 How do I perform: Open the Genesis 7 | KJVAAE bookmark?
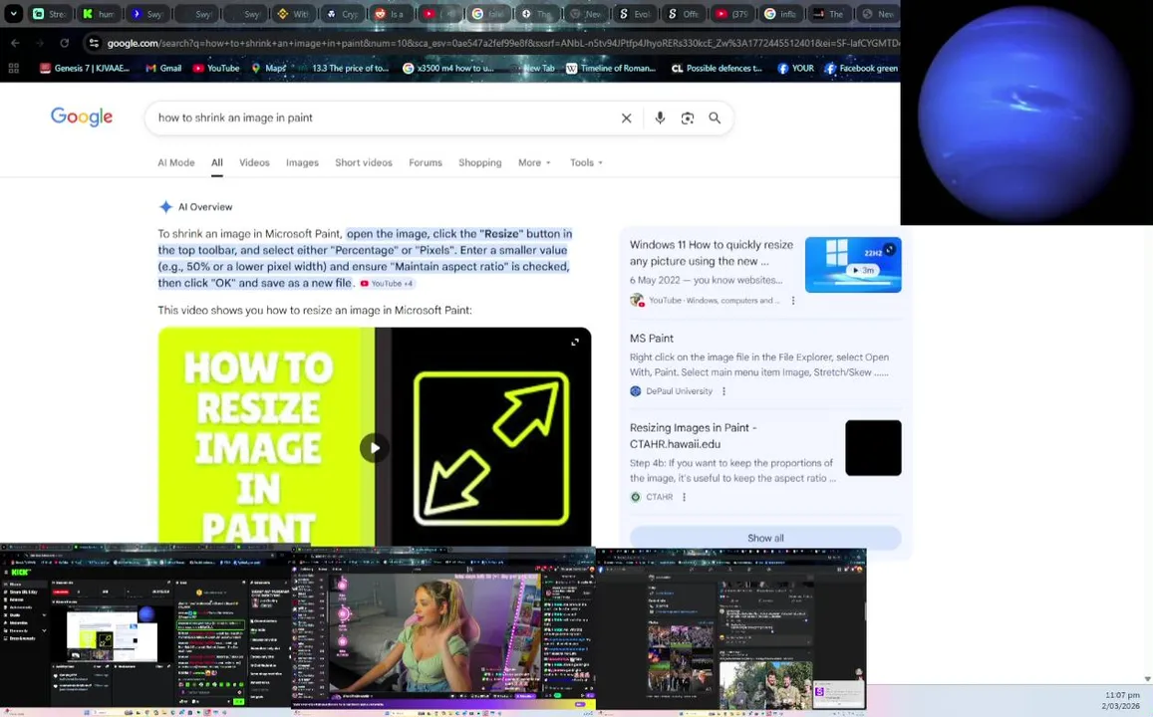point(85,69)
